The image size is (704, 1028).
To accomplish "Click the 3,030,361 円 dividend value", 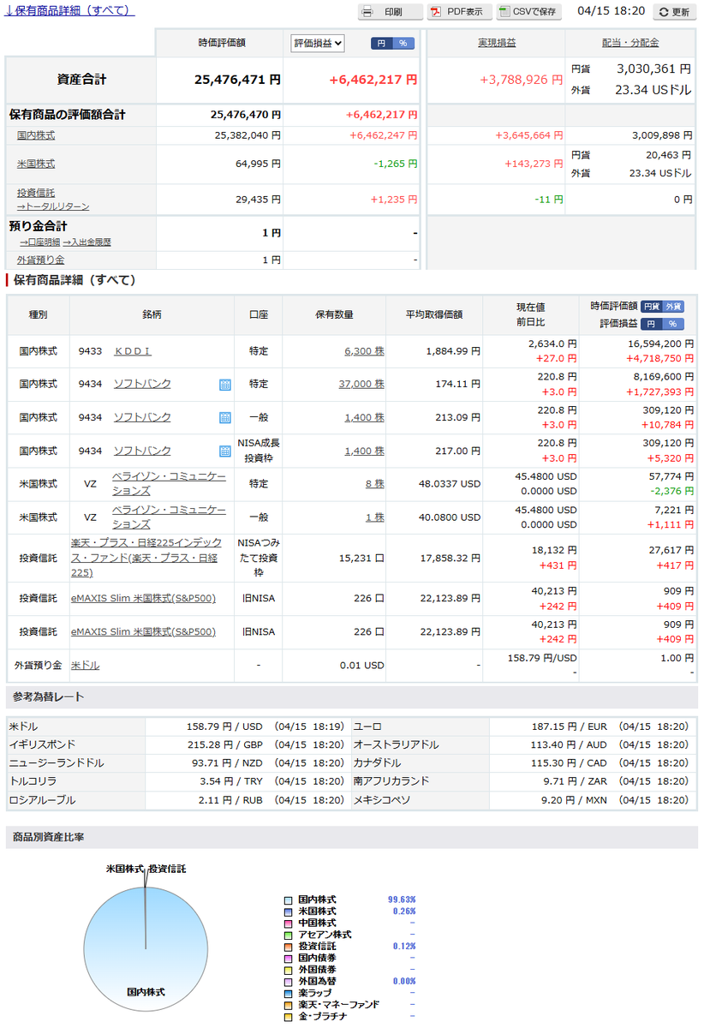I will coord(654,69).
